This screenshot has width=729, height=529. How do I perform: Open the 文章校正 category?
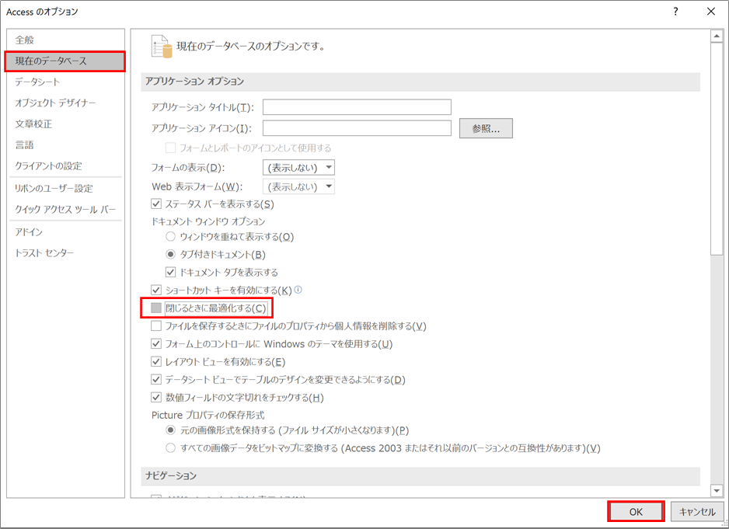[x=65, y=124]
